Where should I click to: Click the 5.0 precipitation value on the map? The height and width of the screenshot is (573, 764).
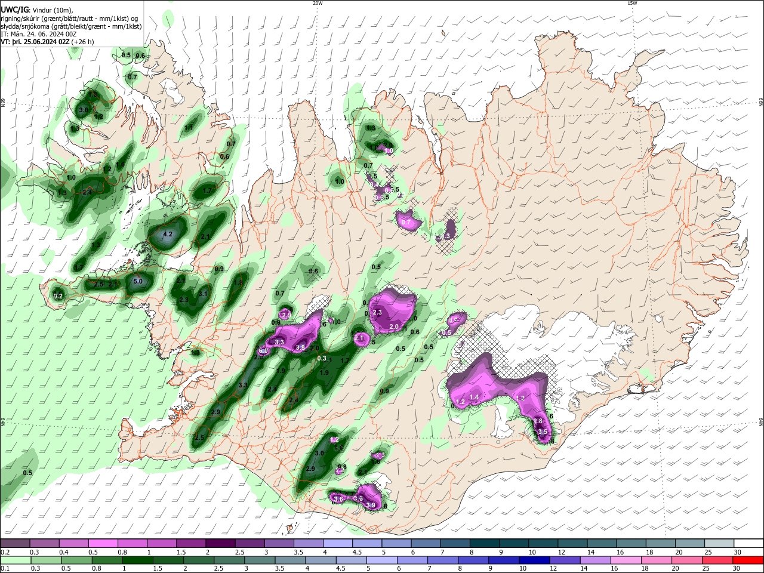pos(138,281)
